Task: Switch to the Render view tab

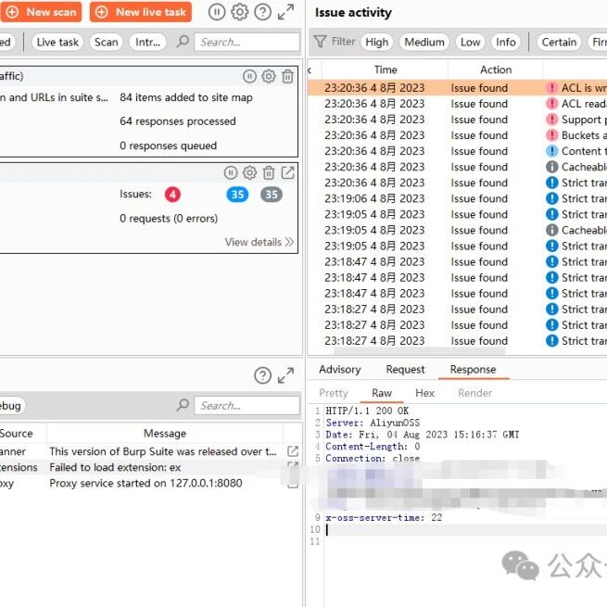Action: [475, 393]
